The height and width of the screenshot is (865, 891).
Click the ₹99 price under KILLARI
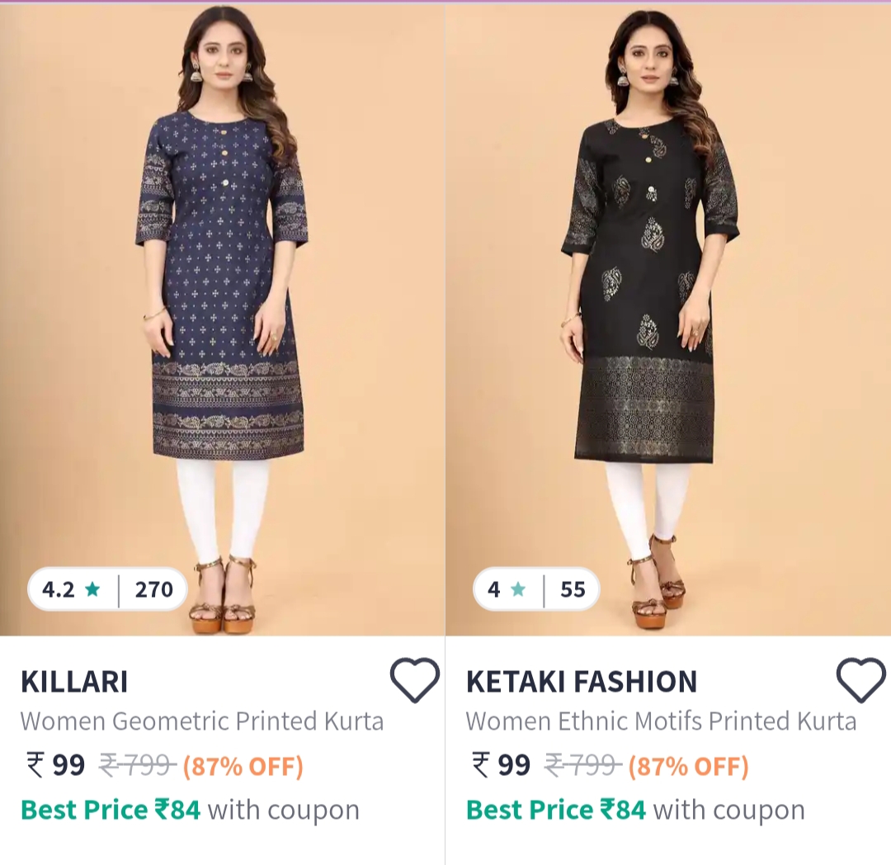56,766
